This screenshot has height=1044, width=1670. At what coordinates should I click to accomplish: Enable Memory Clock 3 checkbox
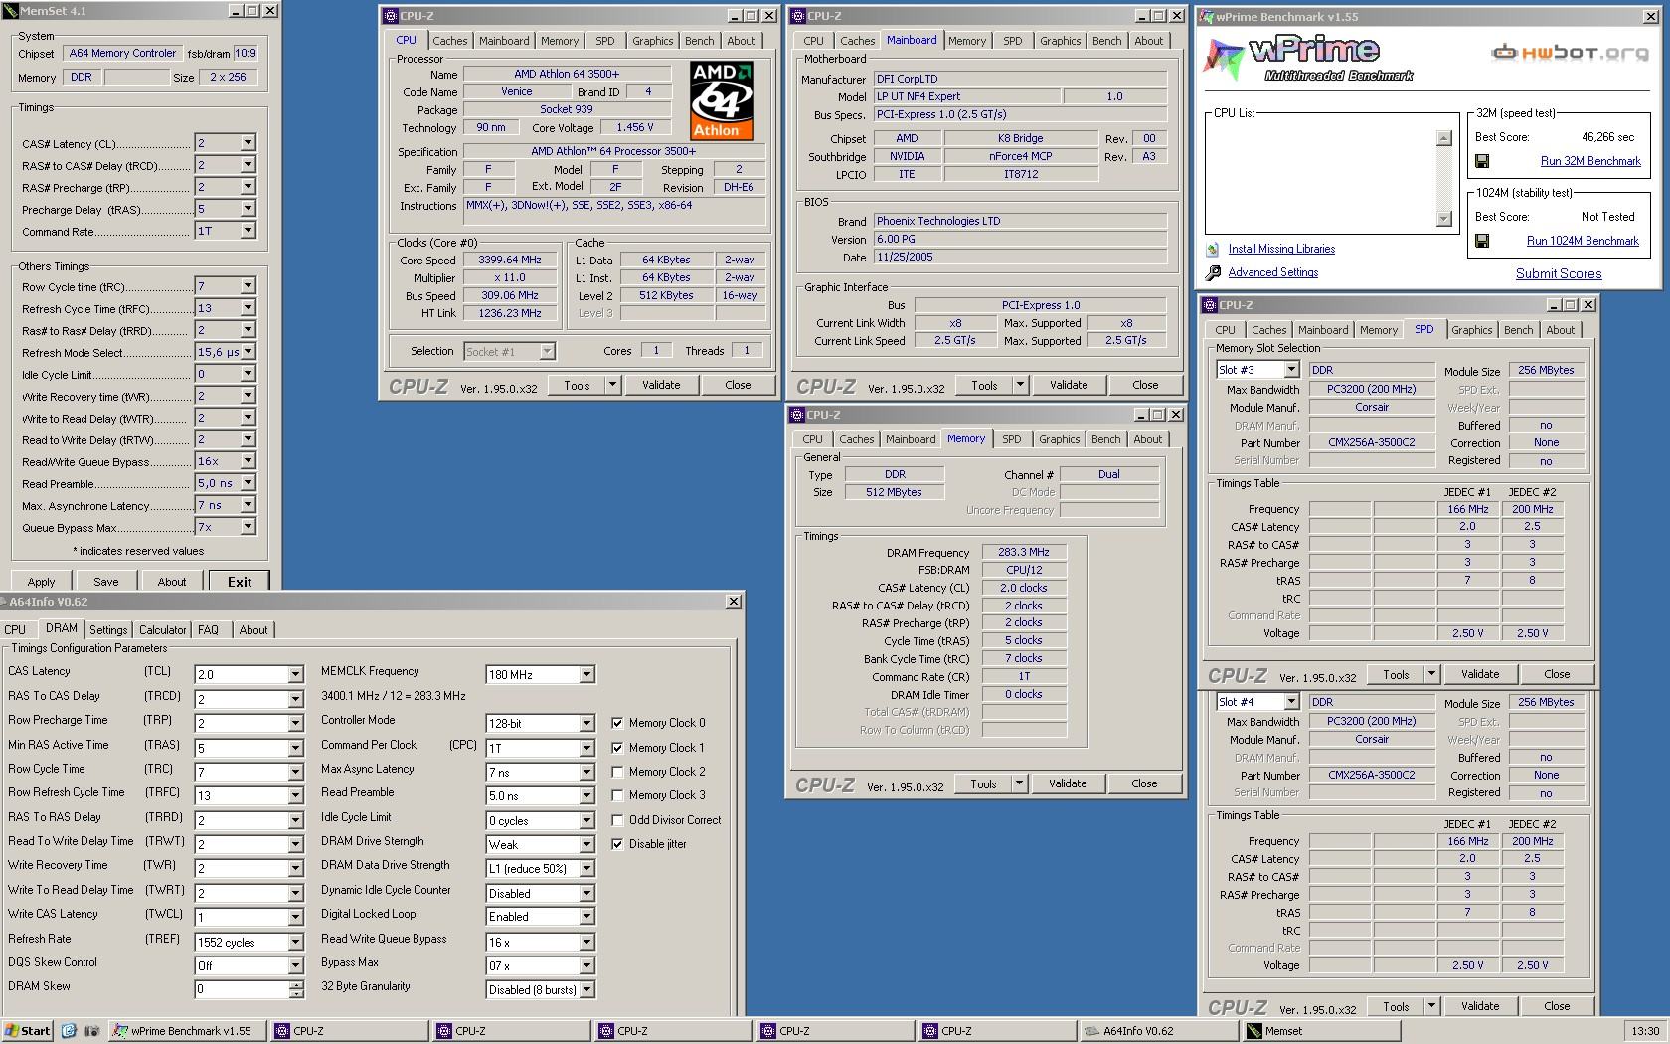617,795
